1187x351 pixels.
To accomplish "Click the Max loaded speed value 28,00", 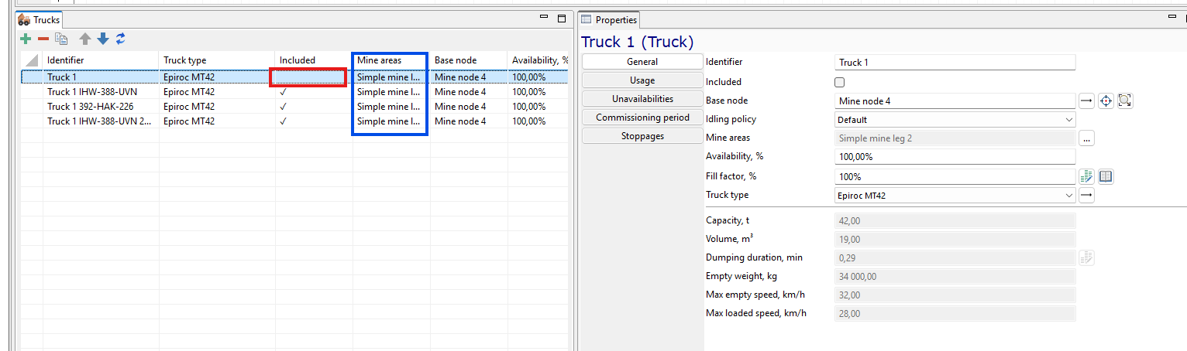I will pos(955,314).
